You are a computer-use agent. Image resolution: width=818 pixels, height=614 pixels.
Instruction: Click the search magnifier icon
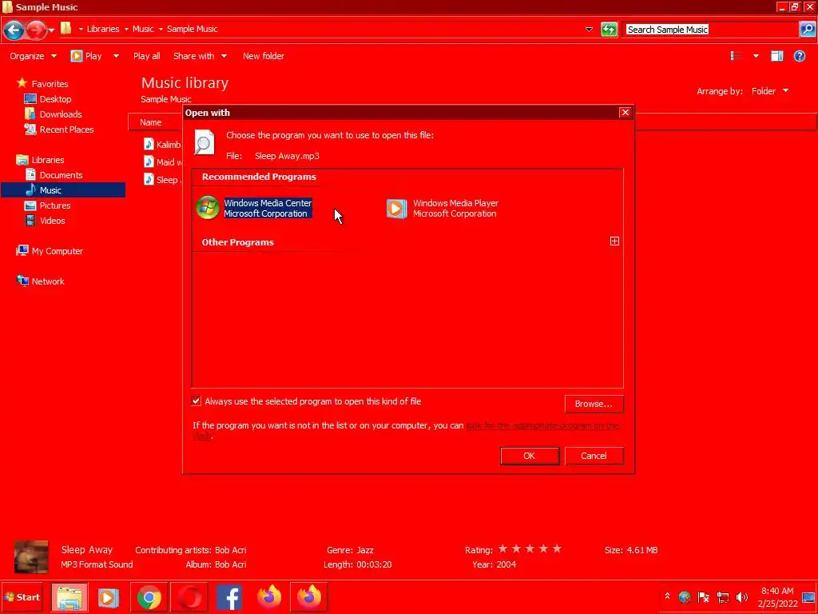807,30
